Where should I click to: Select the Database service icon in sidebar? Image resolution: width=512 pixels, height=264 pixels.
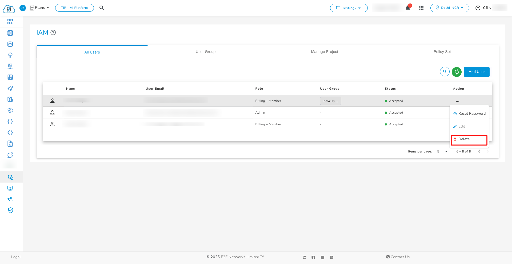[10, 44]
